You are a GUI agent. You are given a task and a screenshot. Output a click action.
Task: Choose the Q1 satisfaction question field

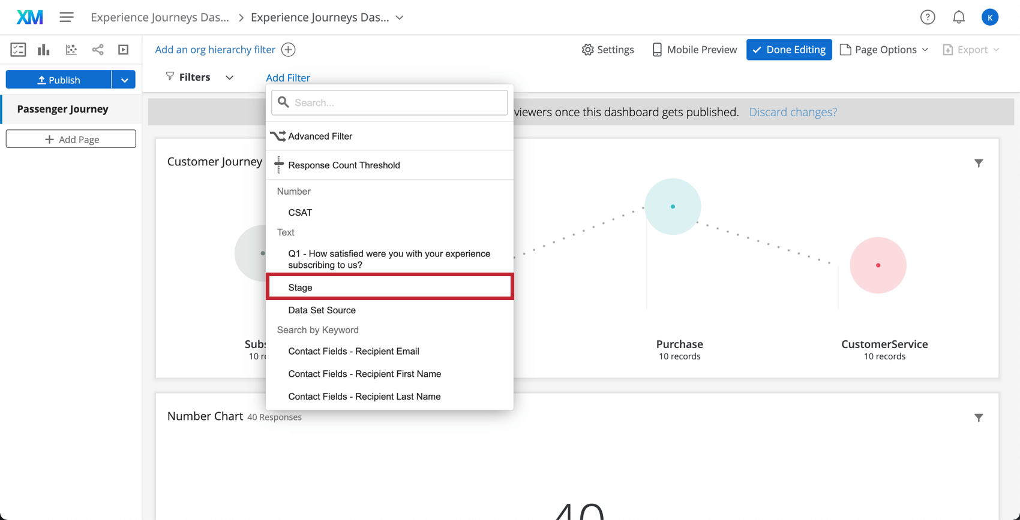click(389, 259)
